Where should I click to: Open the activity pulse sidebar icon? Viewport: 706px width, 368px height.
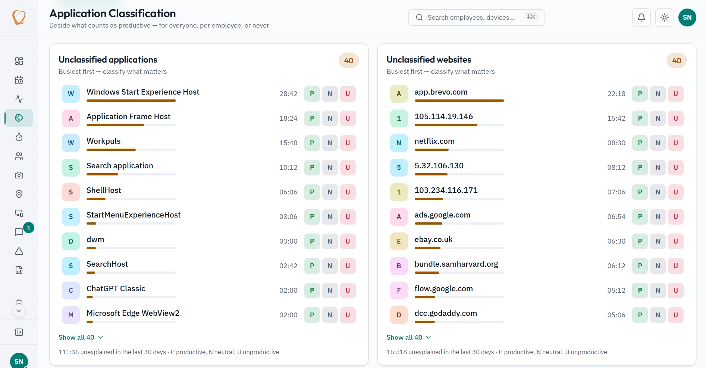coord(19,99)
